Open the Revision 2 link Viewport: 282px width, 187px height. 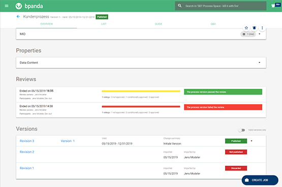[x=27, y=152]
